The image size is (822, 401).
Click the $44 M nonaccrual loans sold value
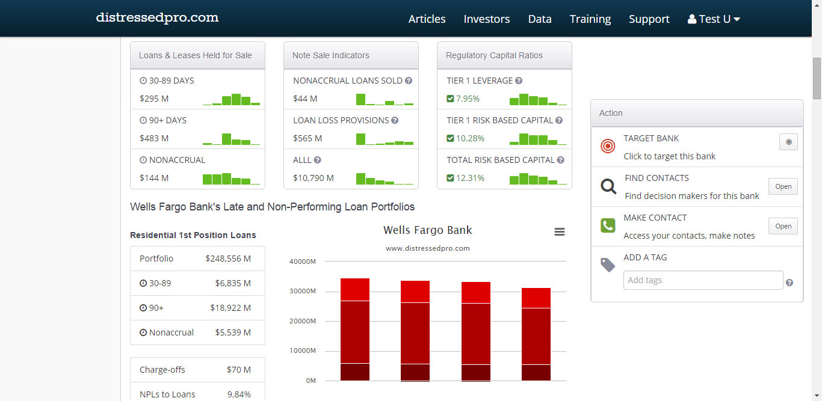(x=305, y=99)
